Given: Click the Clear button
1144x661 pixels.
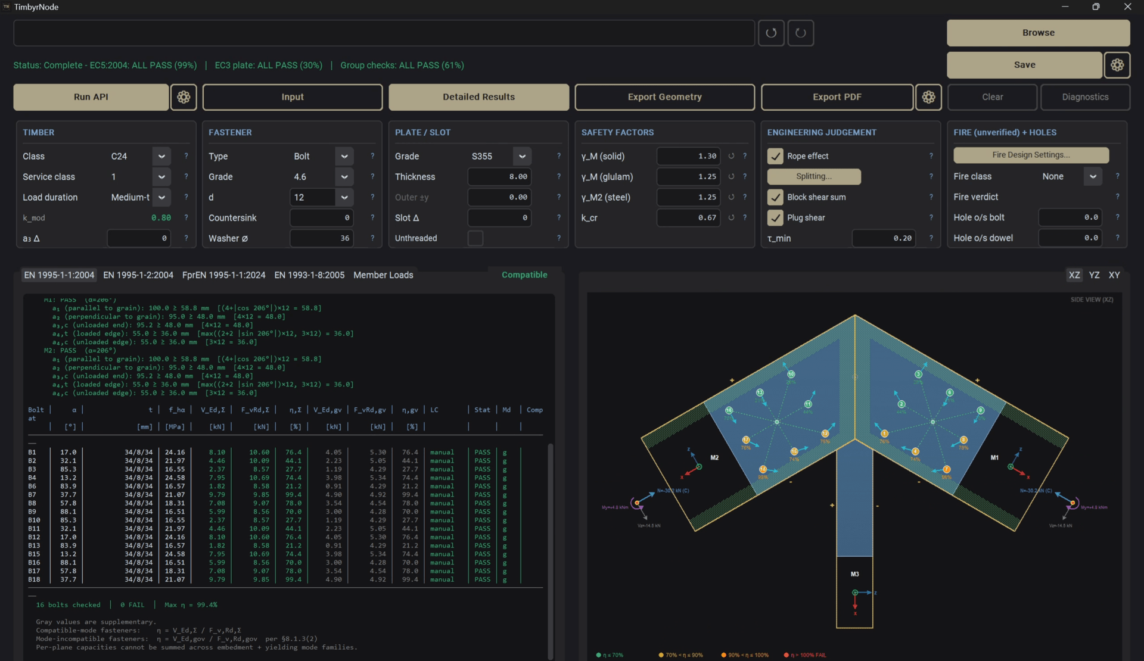Looking at the screenshot, I should coord(993,97).
